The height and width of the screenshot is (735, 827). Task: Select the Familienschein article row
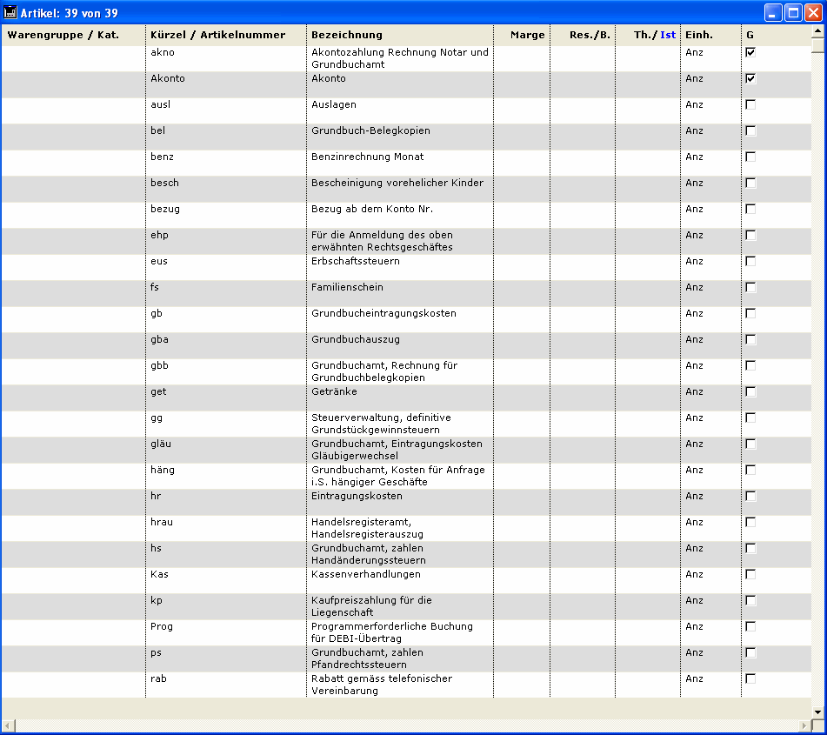point(347,288)
